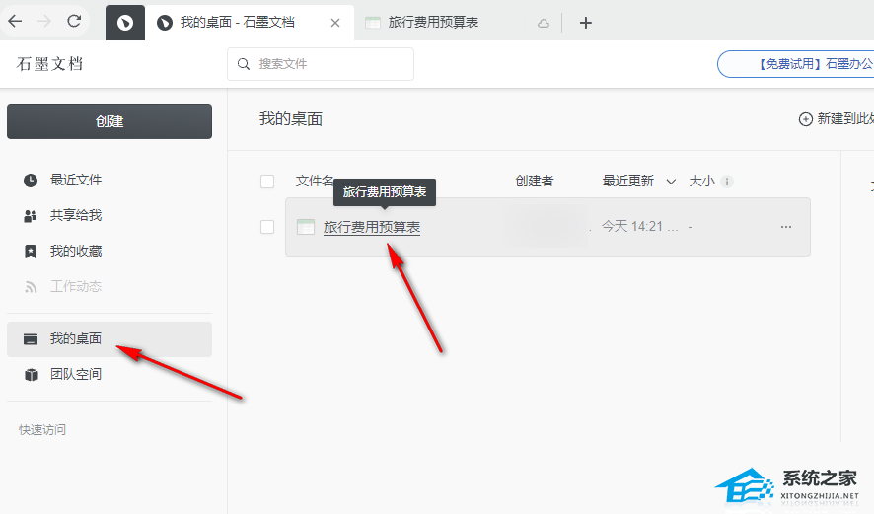The height and width of the screenshot is (514, 874).
Task: Click the 快速访问 label
Action: [x=42, y=430]
